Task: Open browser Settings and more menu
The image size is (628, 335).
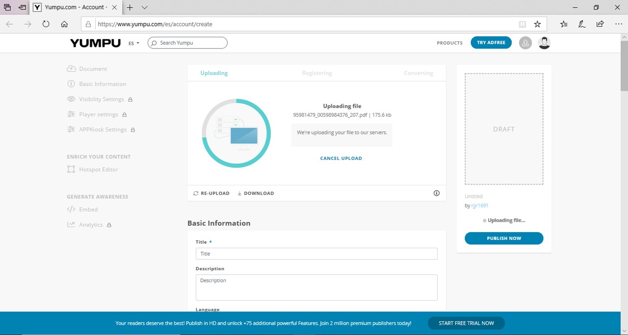Action: point(618,24)
